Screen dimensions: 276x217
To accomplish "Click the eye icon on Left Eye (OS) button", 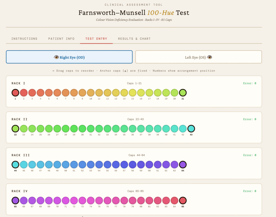I will [210, 57].
